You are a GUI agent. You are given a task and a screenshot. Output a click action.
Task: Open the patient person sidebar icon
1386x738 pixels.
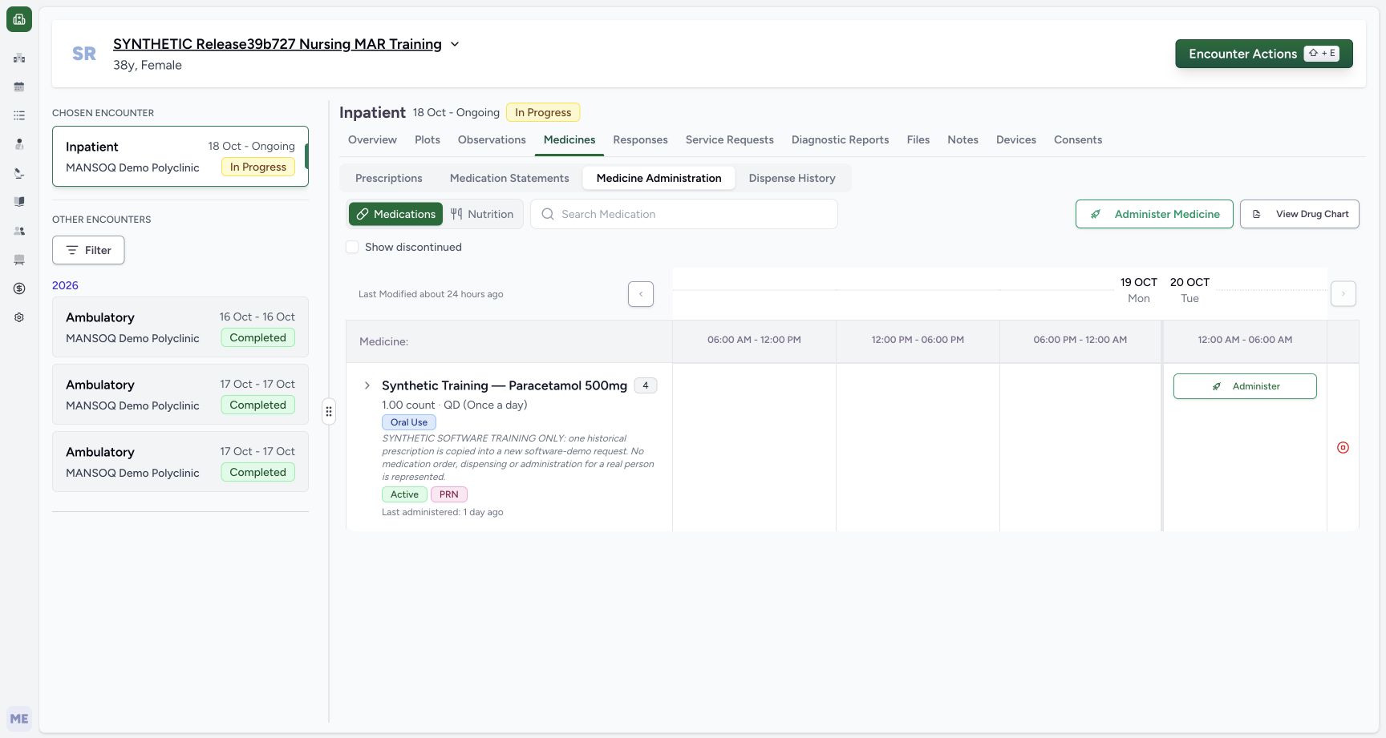click(x=19, y=144)
